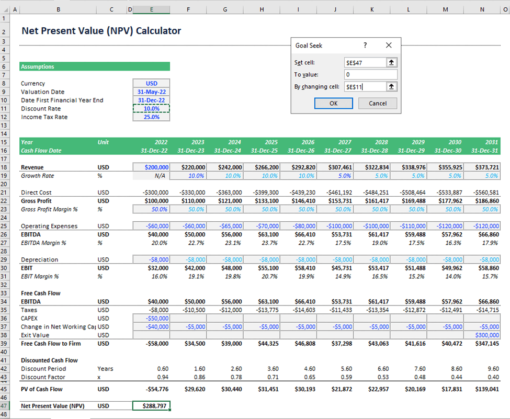Image resolution: width=510 pixels, height=419 pixels.
Task: Click the select-all corner of the sheet
Action: (5, 10)
